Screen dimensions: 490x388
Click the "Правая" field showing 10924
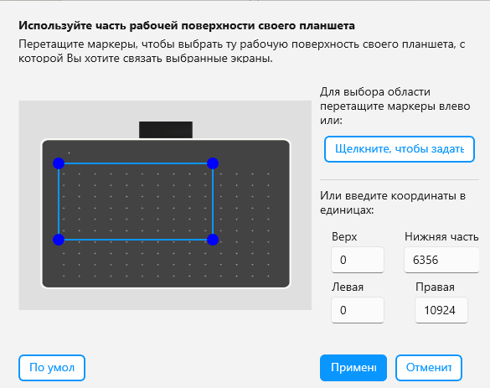click(x=441, y=310)
